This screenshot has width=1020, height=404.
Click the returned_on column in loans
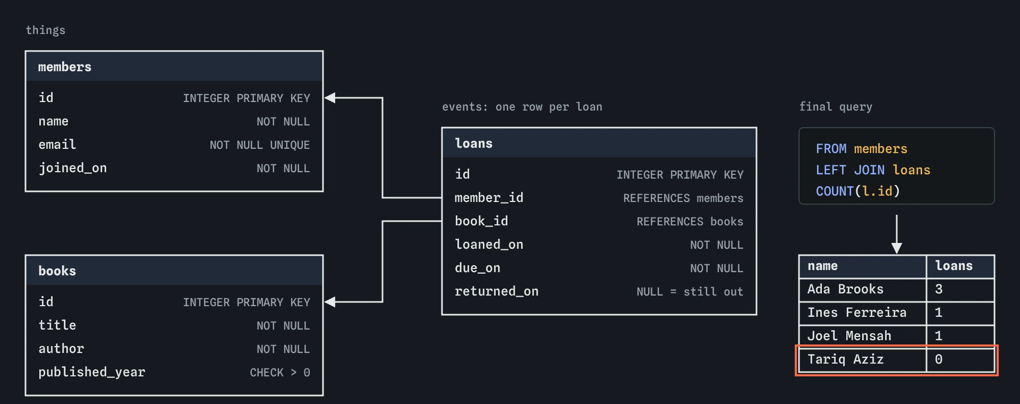[x=599, y=291]
